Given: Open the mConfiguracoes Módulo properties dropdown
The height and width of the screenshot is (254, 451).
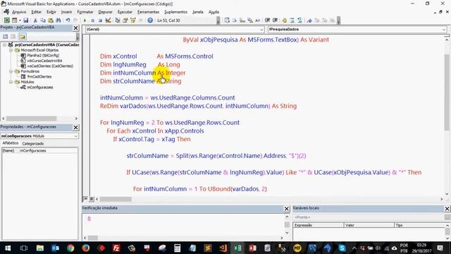Looking at the screenshot, I should click(75, 136).
